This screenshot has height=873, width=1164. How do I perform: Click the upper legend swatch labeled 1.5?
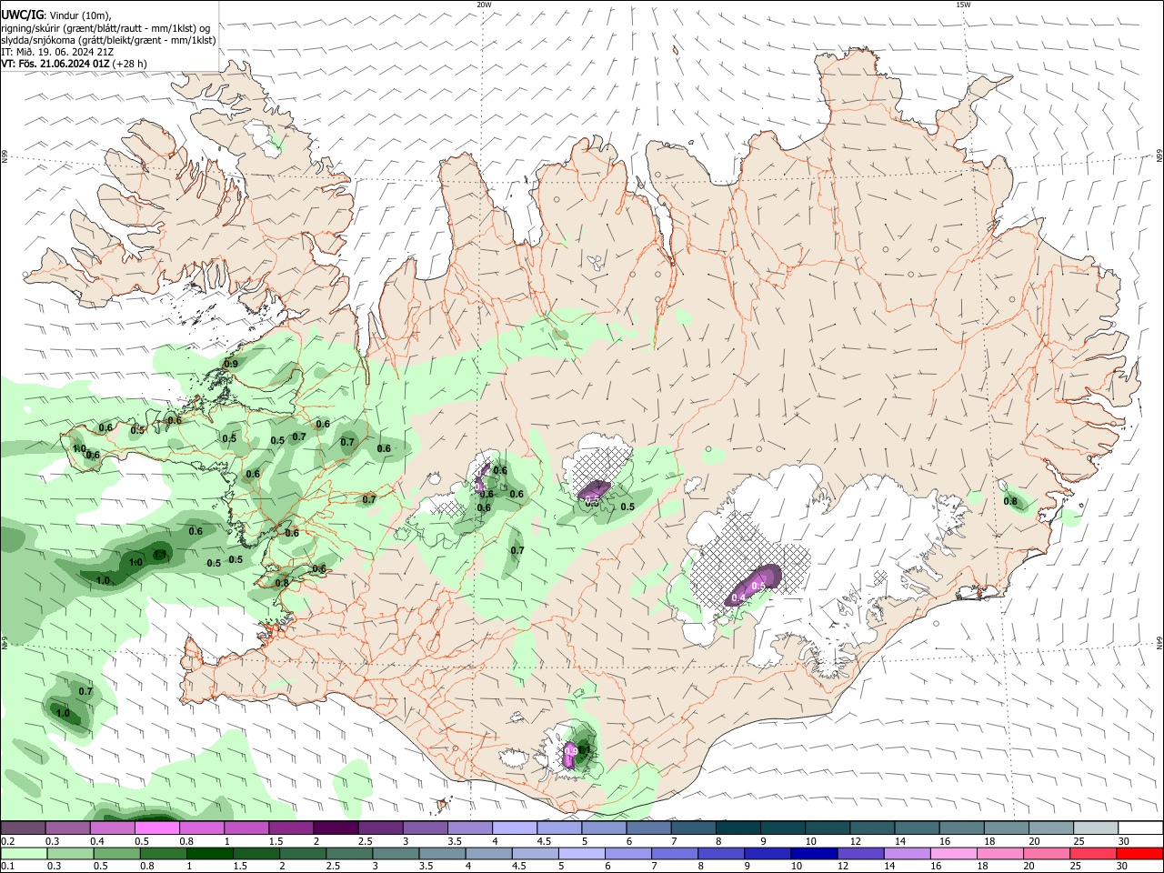click(x=291, y=828)
